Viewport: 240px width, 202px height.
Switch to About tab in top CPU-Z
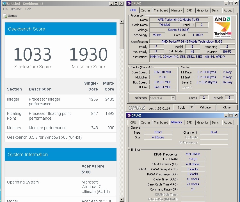pyautogui.click(x=228, y=10)
